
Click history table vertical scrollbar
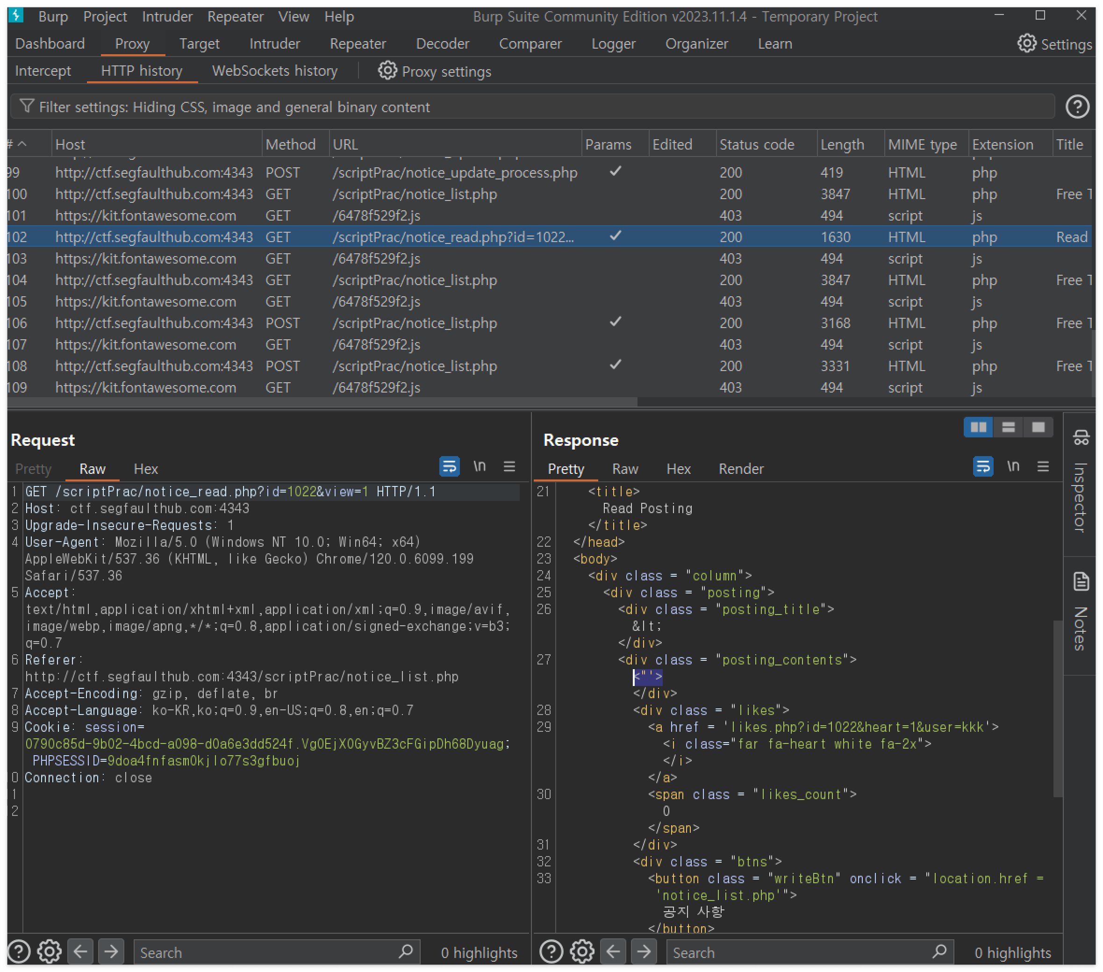pyautogui.click(x=1094, y=363)
